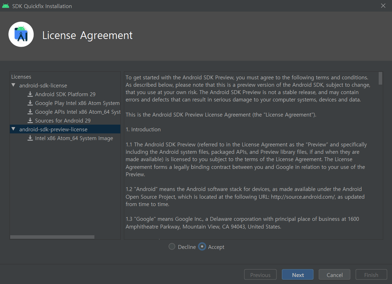Image resolution: width=392 pixels, height=284 pixels.
Task: Select the Accept radio button
Action: pyautogui.click(x=202, y=246)
